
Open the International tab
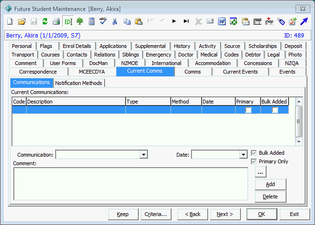(166, 63)
